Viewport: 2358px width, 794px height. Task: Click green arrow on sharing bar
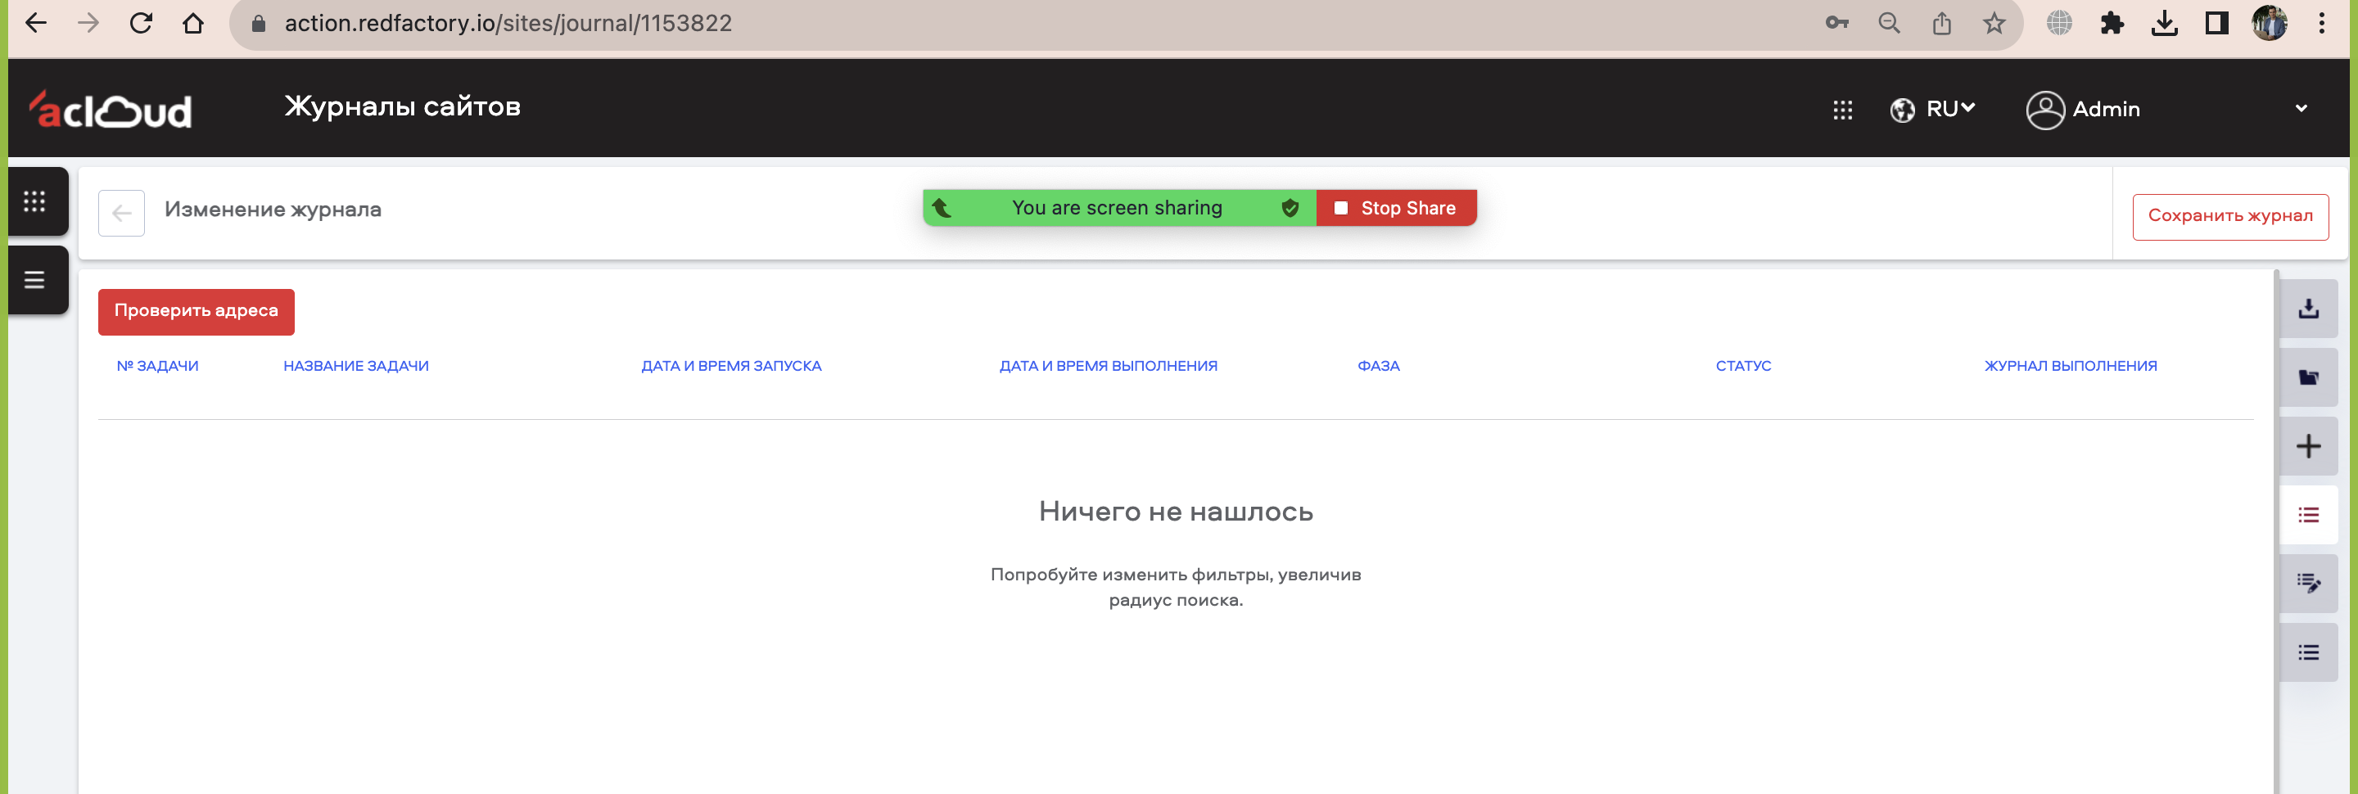click(x=941, y=208)
